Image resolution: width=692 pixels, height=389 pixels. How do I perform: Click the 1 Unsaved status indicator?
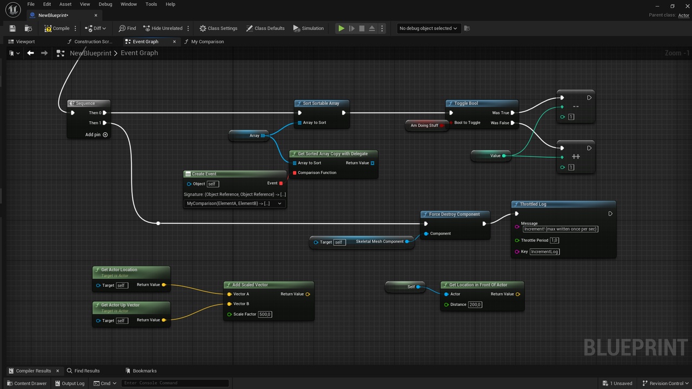(x=617, y=384)
